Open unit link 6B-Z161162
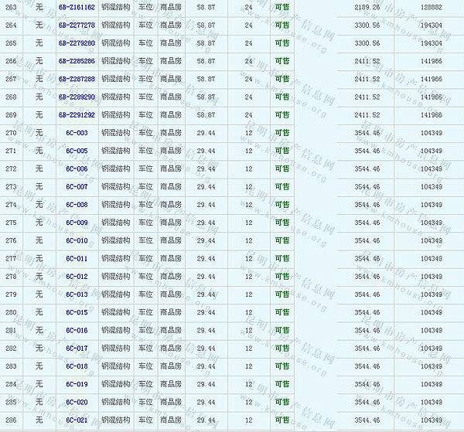Screen dimensions: 464x432 77,7
